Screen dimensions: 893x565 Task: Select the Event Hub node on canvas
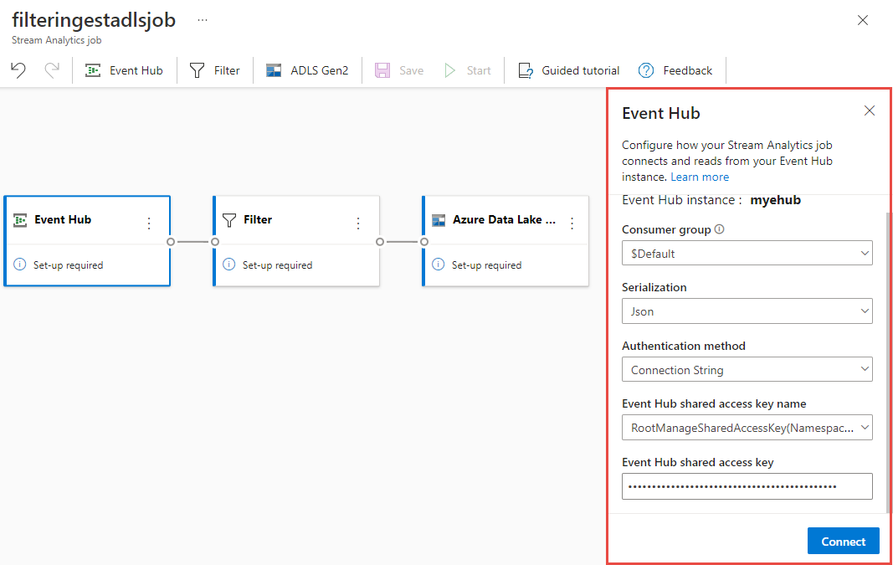[87, 241]
